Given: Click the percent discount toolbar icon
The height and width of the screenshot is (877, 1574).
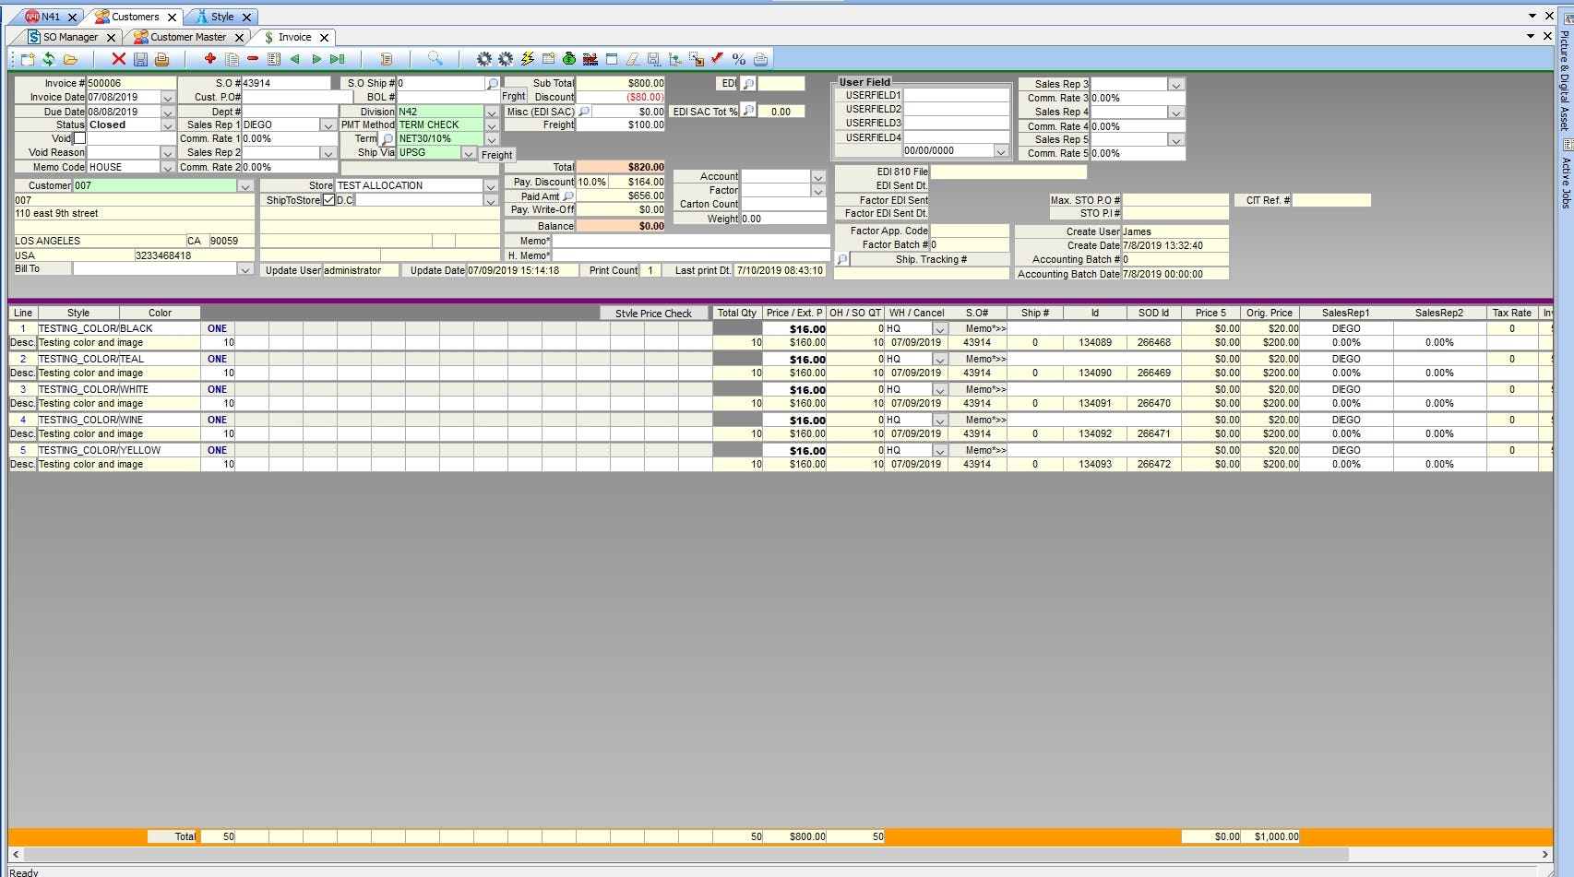Looking at the screenshot, I should [739, 59].
